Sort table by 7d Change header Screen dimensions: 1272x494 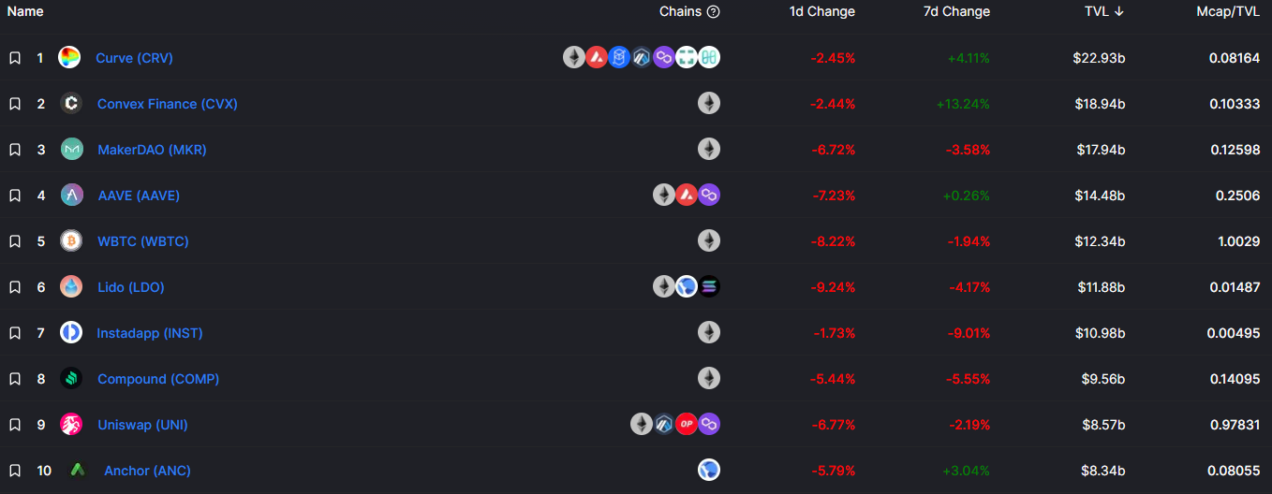click(955, 12)
